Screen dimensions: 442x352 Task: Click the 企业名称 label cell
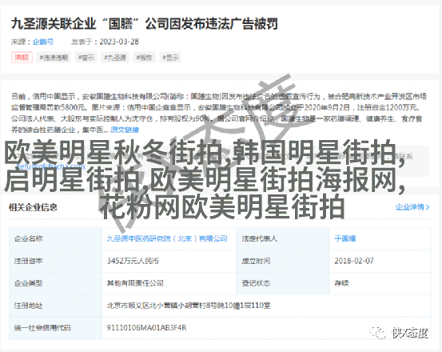tap(55, 238)
